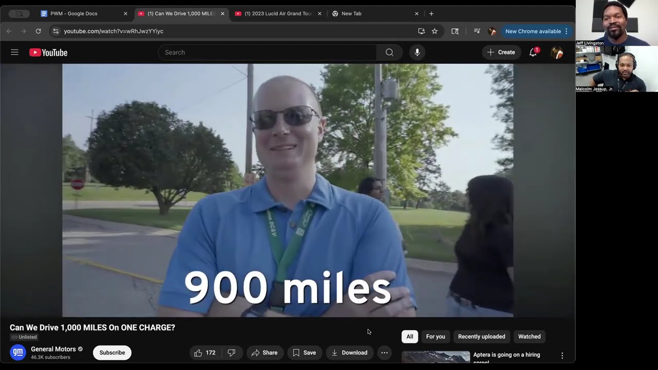The height and width of the screenshot is (370, 658).
Task: Like the video with thumbs up
Action: (x=204, y=353)
